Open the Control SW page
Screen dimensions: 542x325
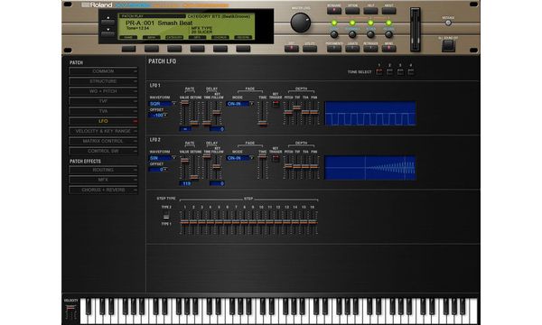(103, 152)
